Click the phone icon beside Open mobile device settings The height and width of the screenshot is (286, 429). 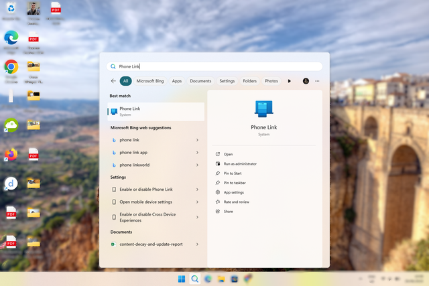(x=114, y=202)
